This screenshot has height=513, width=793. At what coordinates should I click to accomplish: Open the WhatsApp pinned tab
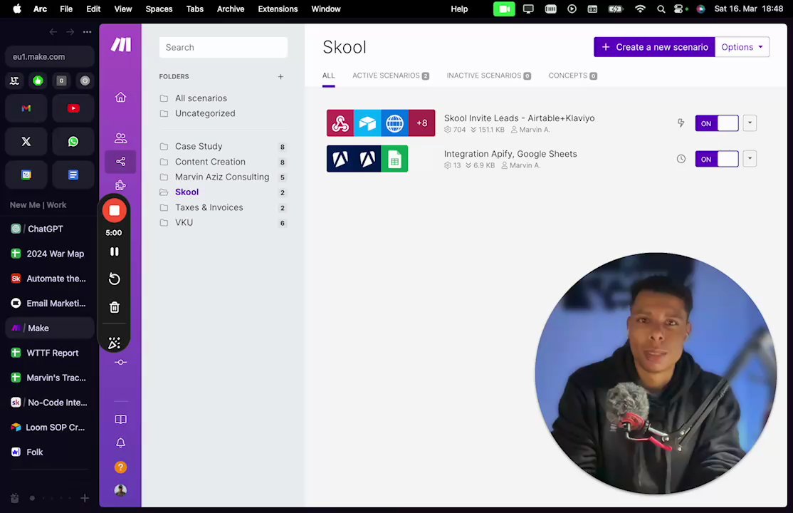73,141
